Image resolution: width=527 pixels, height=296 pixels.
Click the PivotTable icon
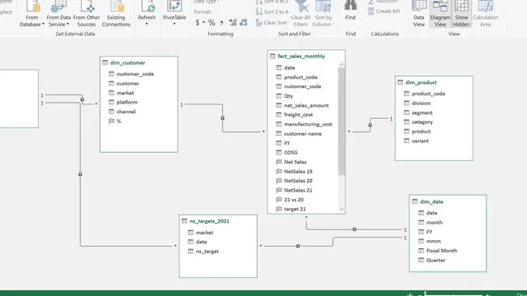click(174, 6)
